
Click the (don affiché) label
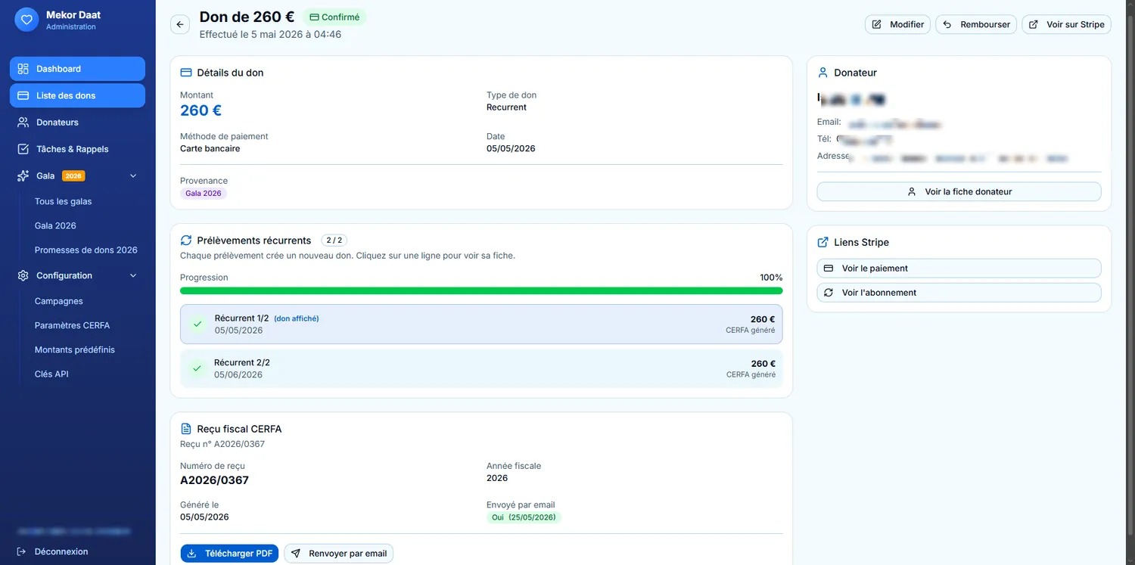pos(297,318)
